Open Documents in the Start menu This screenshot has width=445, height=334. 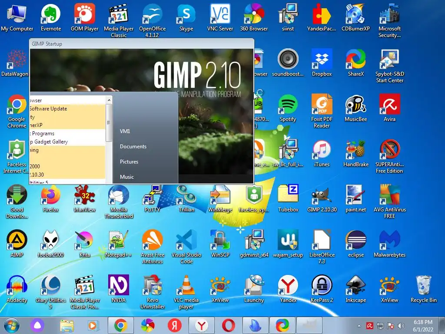tap(133, 147)
